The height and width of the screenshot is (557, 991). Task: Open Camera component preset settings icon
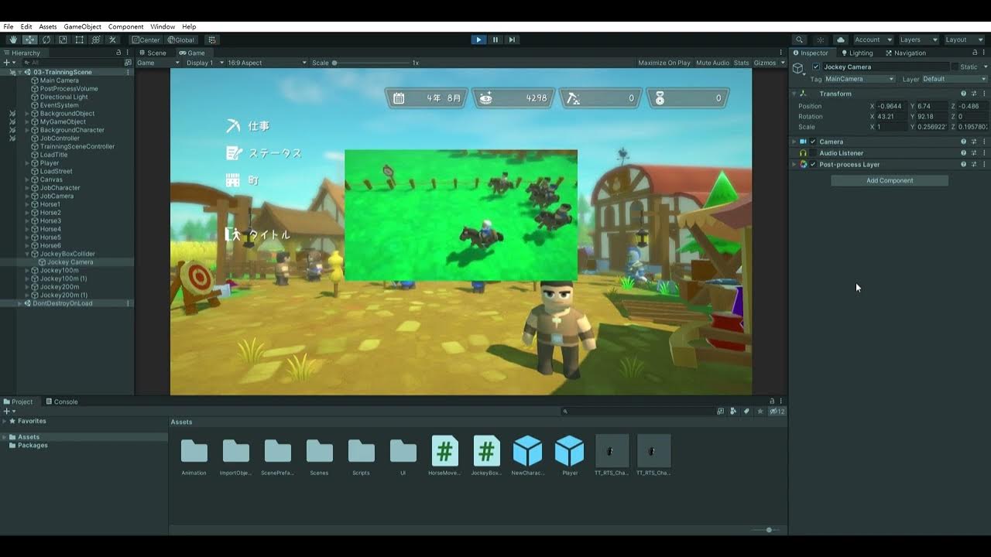[974, 142]
